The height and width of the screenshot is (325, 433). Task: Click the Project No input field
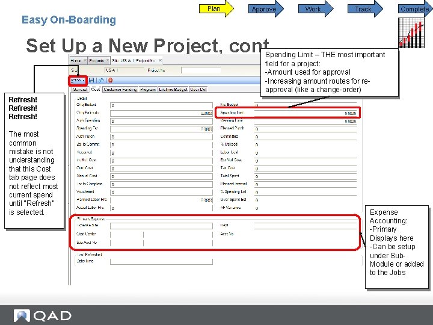[x=201, y=70]
